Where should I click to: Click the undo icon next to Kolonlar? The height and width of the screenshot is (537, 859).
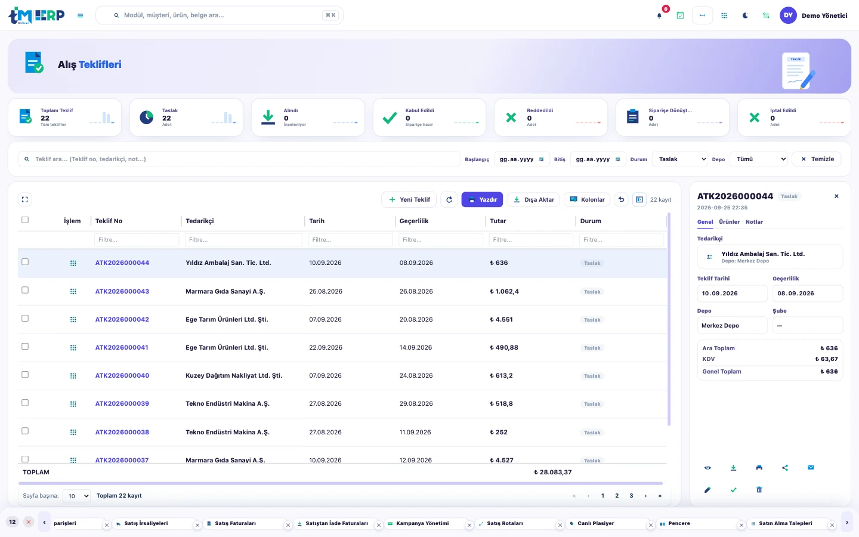point(622,200)
